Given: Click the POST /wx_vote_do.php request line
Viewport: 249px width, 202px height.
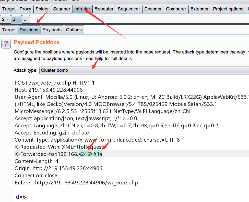Looking at the screenshot, I should tap(55, 83).
